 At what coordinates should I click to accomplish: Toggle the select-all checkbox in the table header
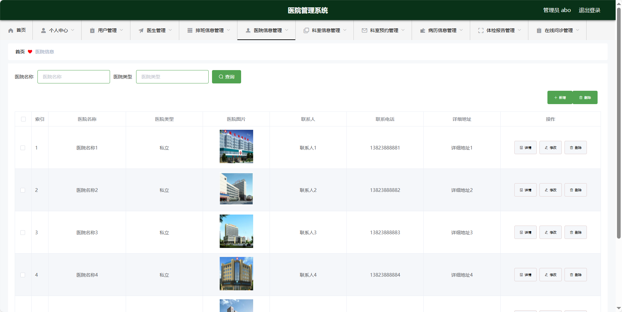tap(23, 119)
